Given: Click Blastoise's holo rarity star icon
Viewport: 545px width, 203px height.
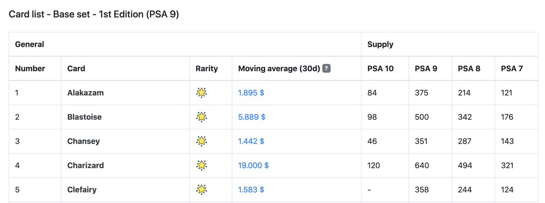Looking at the screenshot, I should pyautogui.click(x=201, y=117).
